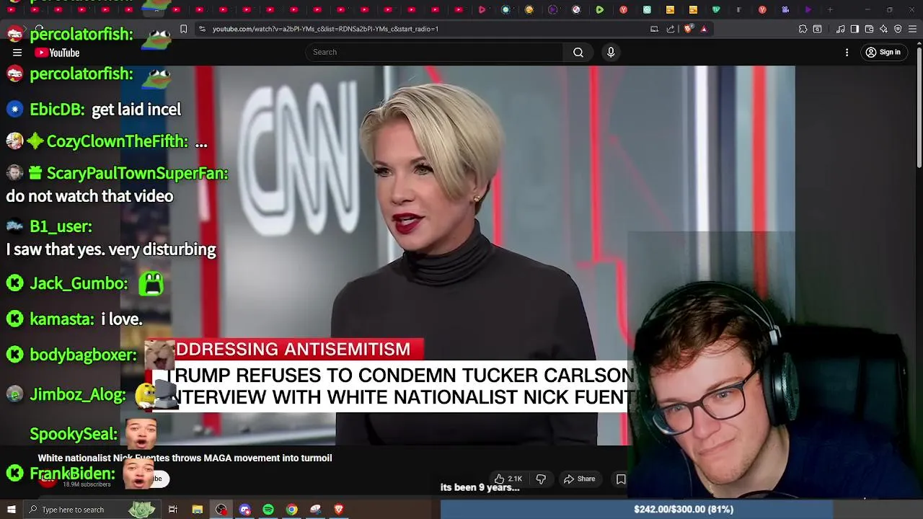Viewport: 923px width, 519px height.
Task: Open the tab search icon in the toolbar
Action: [x=817, y=29]
